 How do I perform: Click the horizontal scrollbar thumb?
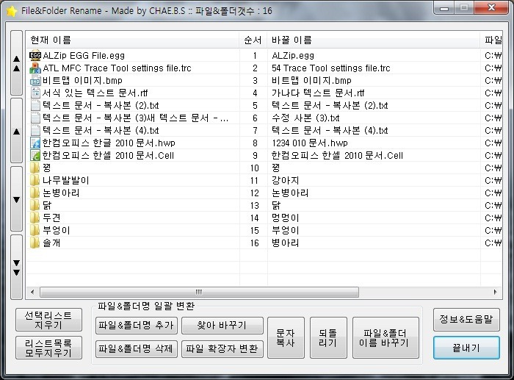199,292
